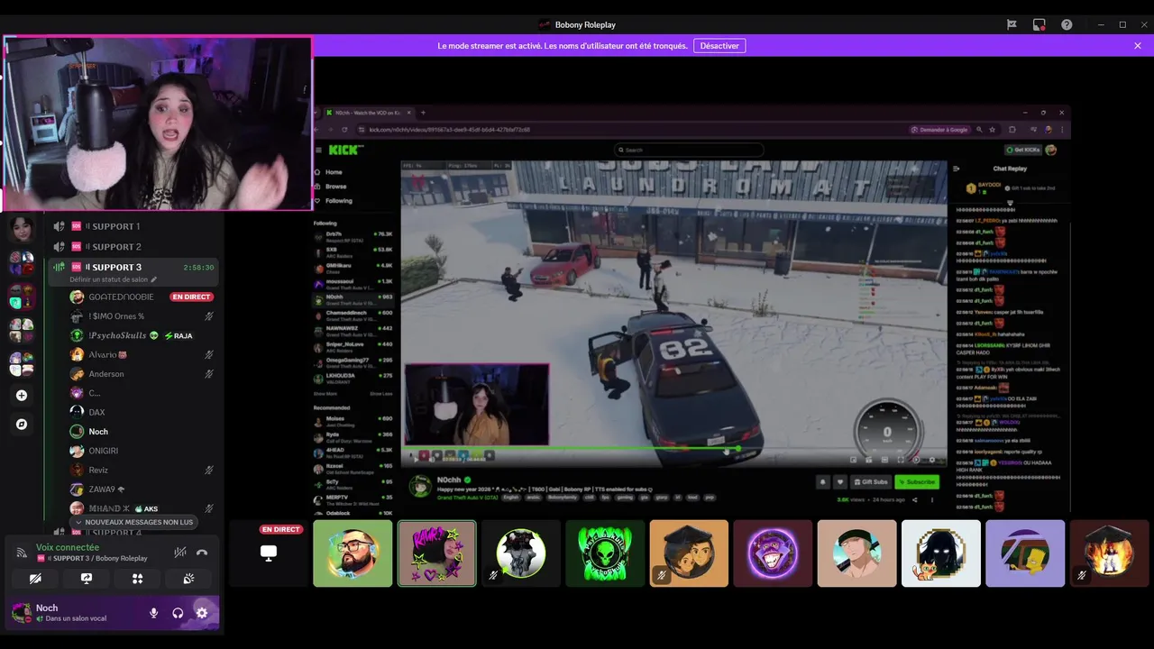Open the top server avatar in sidebar
The height and width of the screenshot is (649, 1154).
(22, 229)
